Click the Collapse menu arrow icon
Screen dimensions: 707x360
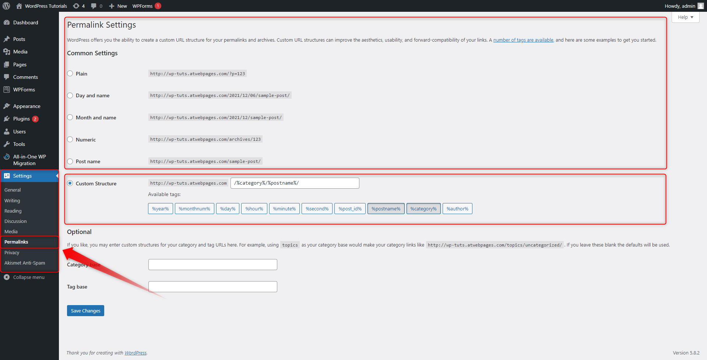pos(7,277)
